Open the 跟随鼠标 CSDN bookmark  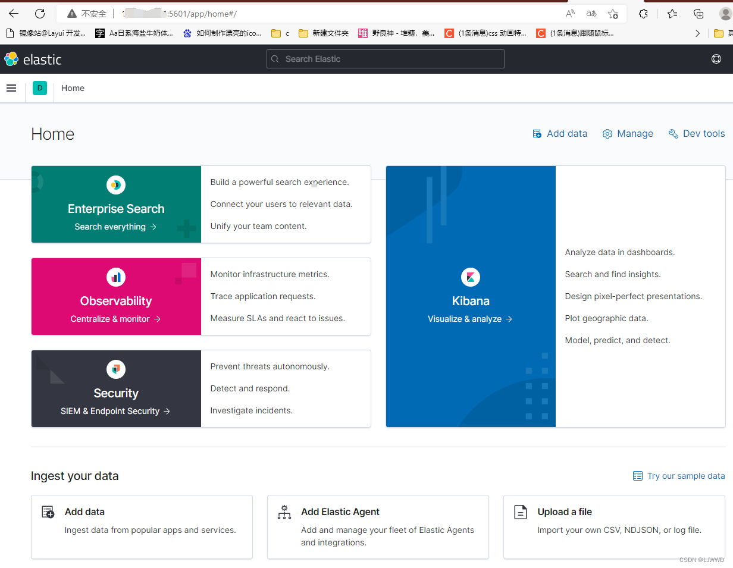[x=575, y=33]
